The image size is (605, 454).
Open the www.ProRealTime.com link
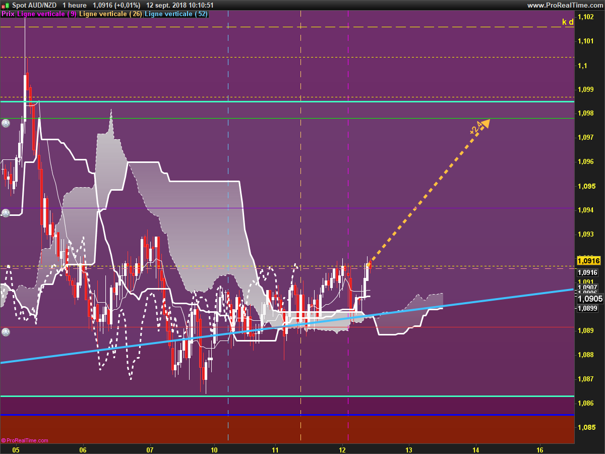coord(564,5)
